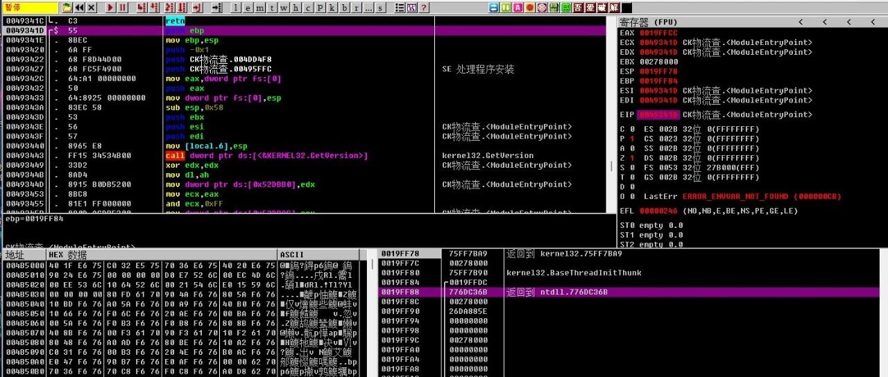Show CPU window with 'c' button

[308, 8]
